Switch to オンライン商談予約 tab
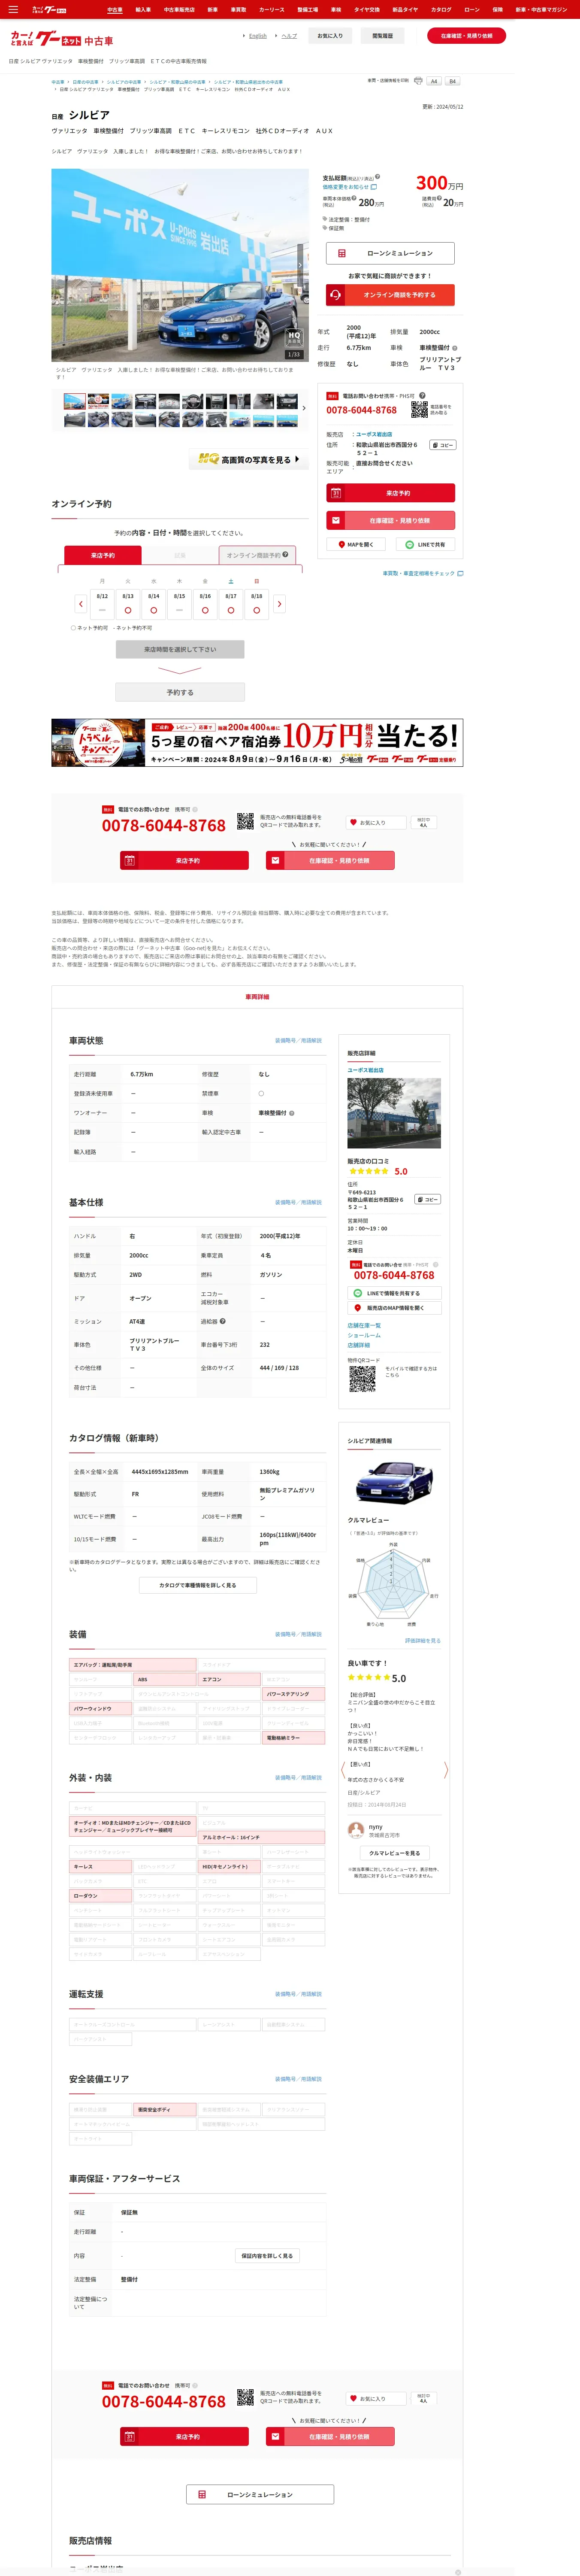This screenshot has height=2576, width=580. (x=257, y=555)
